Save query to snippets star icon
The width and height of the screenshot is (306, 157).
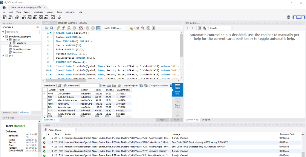coord(131,28)
